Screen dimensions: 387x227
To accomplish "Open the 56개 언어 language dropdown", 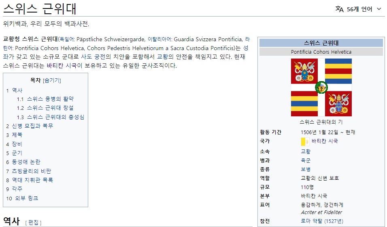I will click(x=358, y=9).
